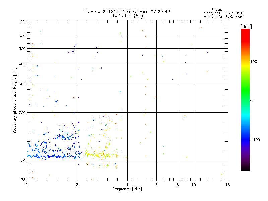Click the '0' colorbar tick label
The height and width of the screenshot is (201, 268).
[251, 101]
